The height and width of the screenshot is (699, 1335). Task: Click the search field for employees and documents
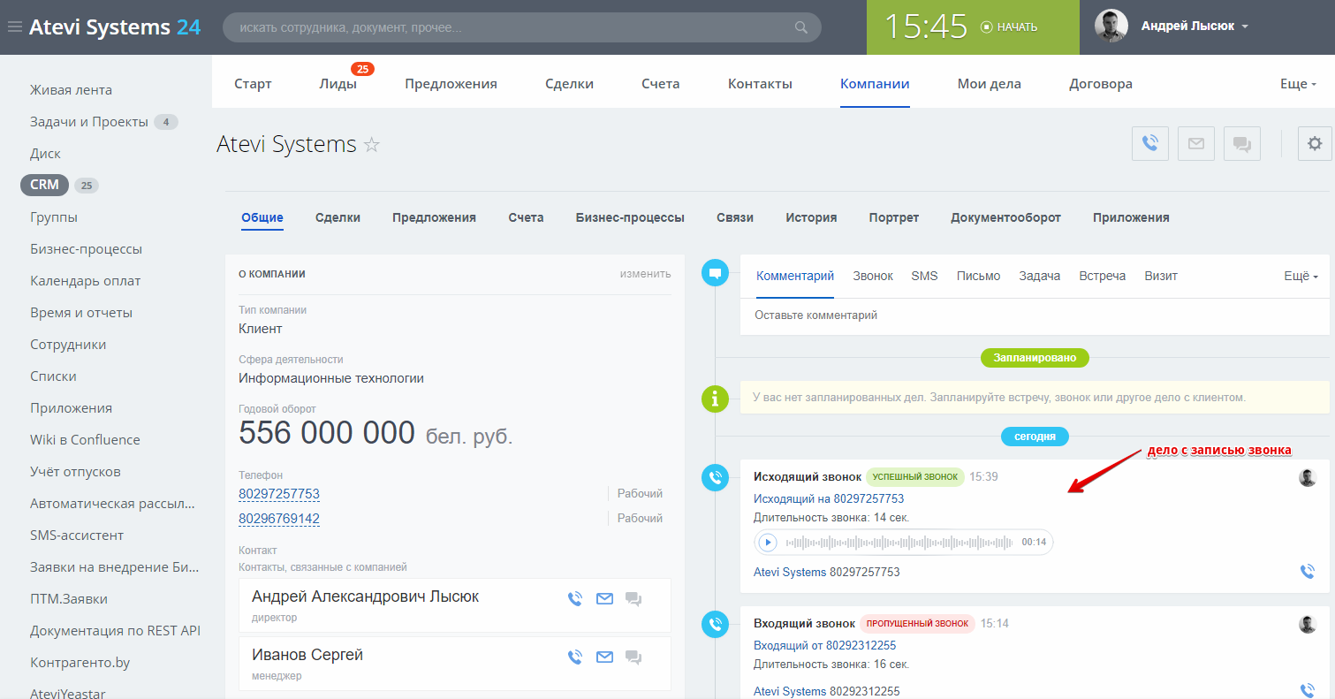[x=512, y=27]
